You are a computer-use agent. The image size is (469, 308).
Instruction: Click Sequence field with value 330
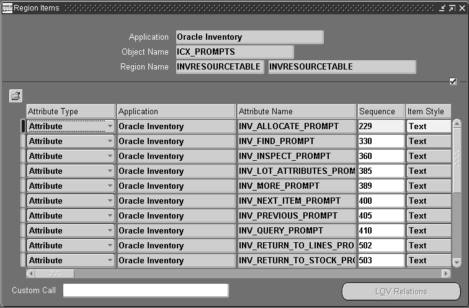381,141
